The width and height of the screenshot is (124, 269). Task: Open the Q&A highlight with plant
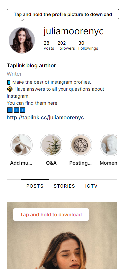[x=51, y=145]
